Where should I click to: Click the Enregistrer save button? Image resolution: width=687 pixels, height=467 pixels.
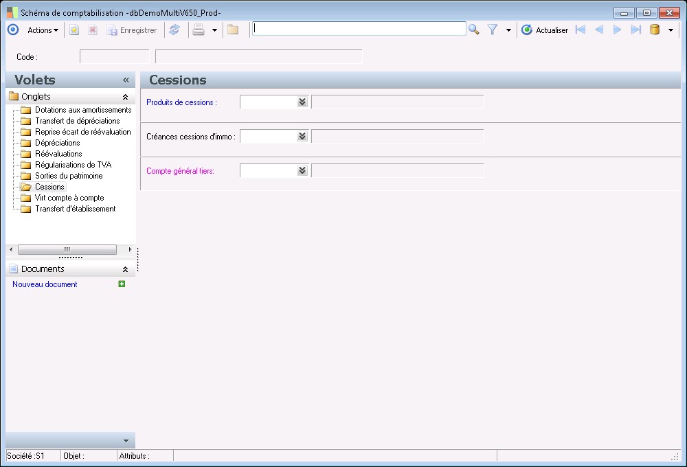pos(132,30)
